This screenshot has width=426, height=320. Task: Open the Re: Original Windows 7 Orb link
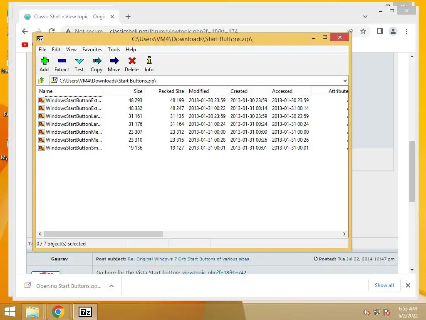[x=188, y=259]
